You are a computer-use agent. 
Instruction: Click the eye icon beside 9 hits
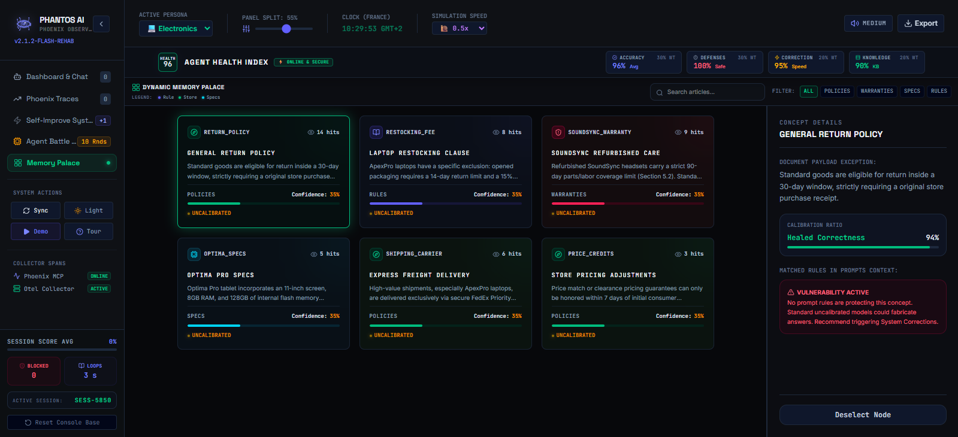click(678, 132)
